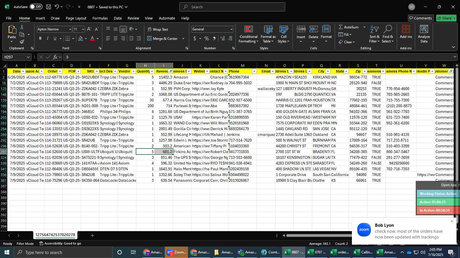The image size is (460, 258).
Task: Click the Save icon in title bar
Action: 49,7
